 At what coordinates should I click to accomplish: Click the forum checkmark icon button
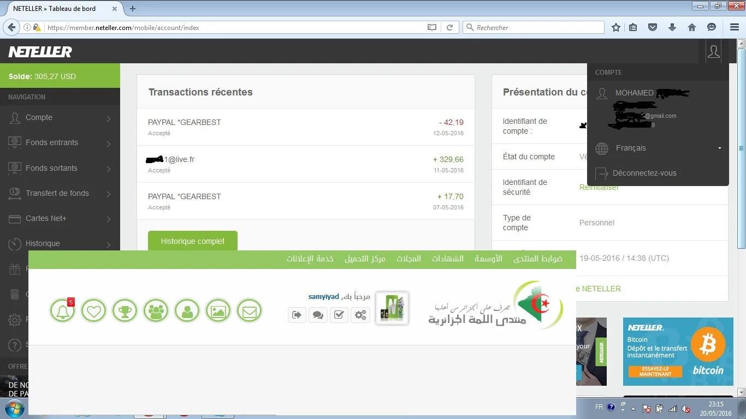coord(339,314)
